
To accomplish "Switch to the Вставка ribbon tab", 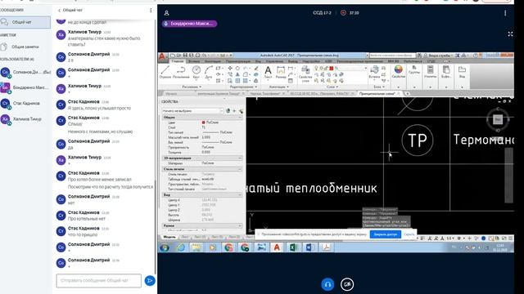I will click(x=194, y=61).
